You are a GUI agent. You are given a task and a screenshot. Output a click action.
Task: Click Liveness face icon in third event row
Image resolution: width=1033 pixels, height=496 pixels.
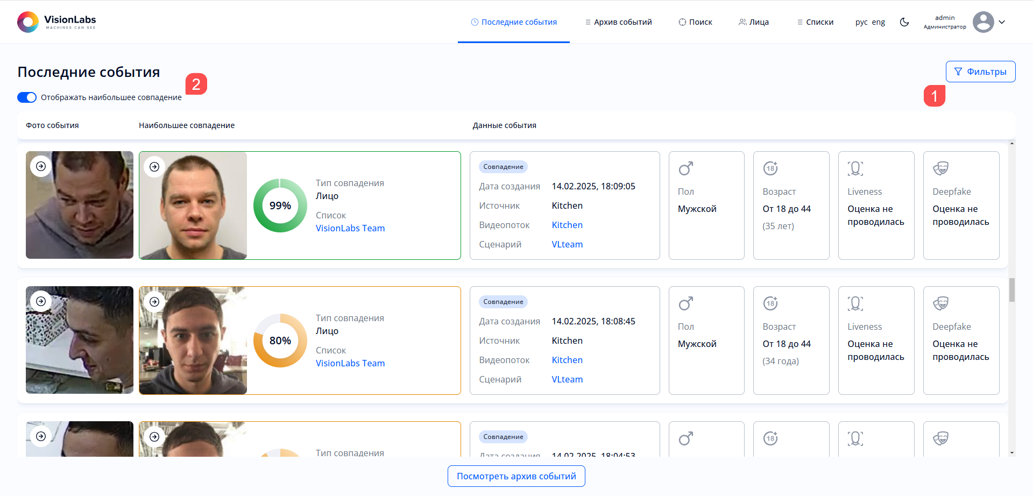pyautogui.click(x=855, y=438)
